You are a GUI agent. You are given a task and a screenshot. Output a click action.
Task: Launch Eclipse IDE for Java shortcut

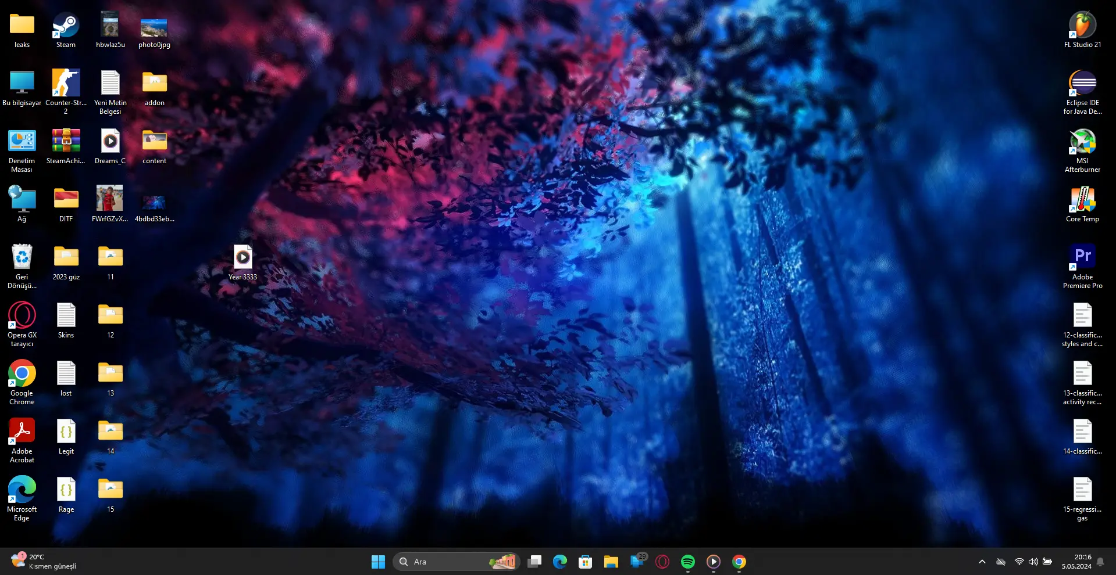(x=1082, y=92)
